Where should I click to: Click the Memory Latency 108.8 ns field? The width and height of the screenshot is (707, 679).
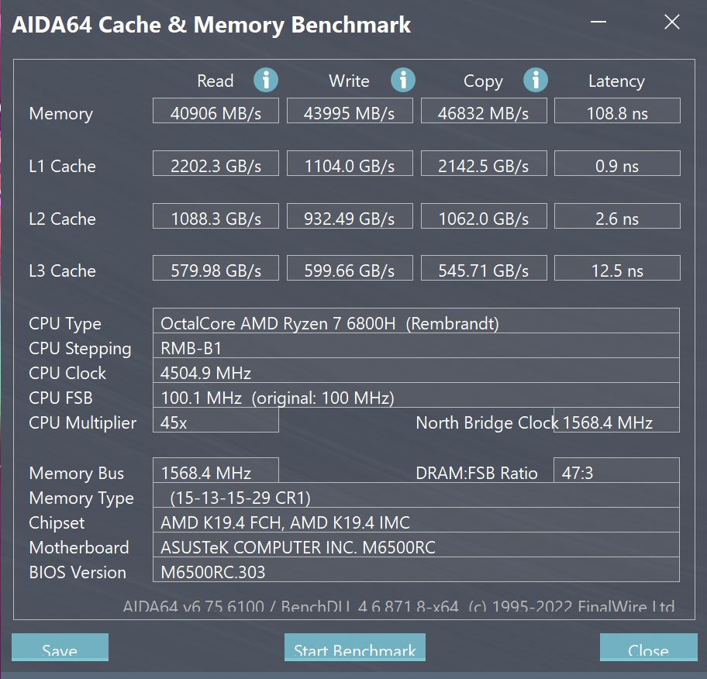pos(617,111)
